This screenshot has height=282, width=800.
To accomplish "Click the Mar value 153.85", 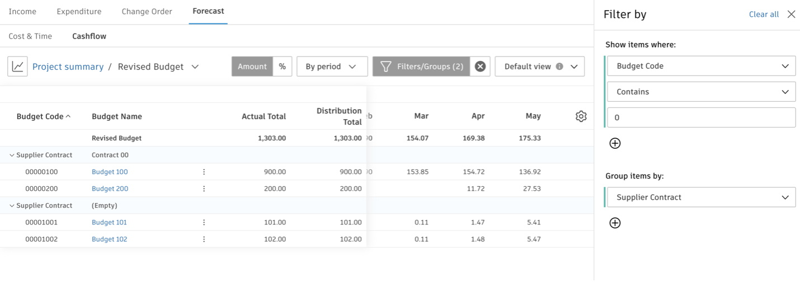I will pos(417,172).
